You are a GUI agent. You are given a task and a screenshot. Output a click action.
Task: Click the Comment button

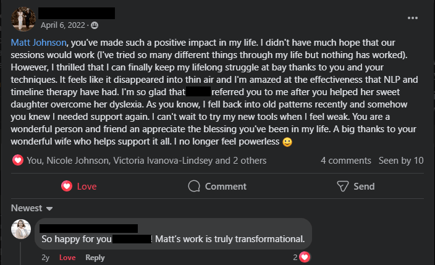217,186
